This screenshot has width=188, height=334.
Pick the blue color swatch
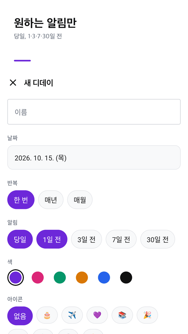104,277
